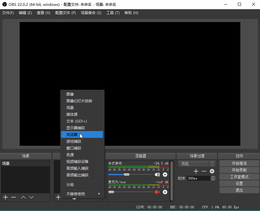Add a new scene with the plus icon
The width and height of the screenshot is (260, 211).
pos(5,198)
